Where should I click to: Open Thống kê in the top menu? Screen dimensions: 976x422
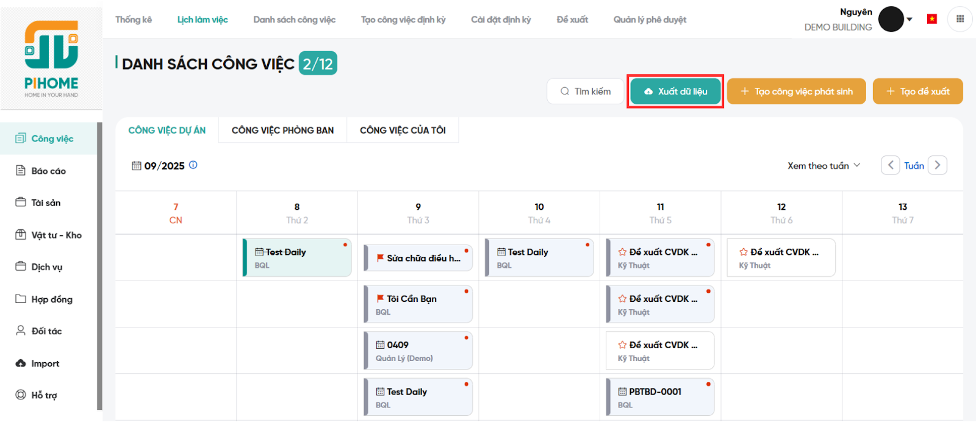[x=134, y=20]
